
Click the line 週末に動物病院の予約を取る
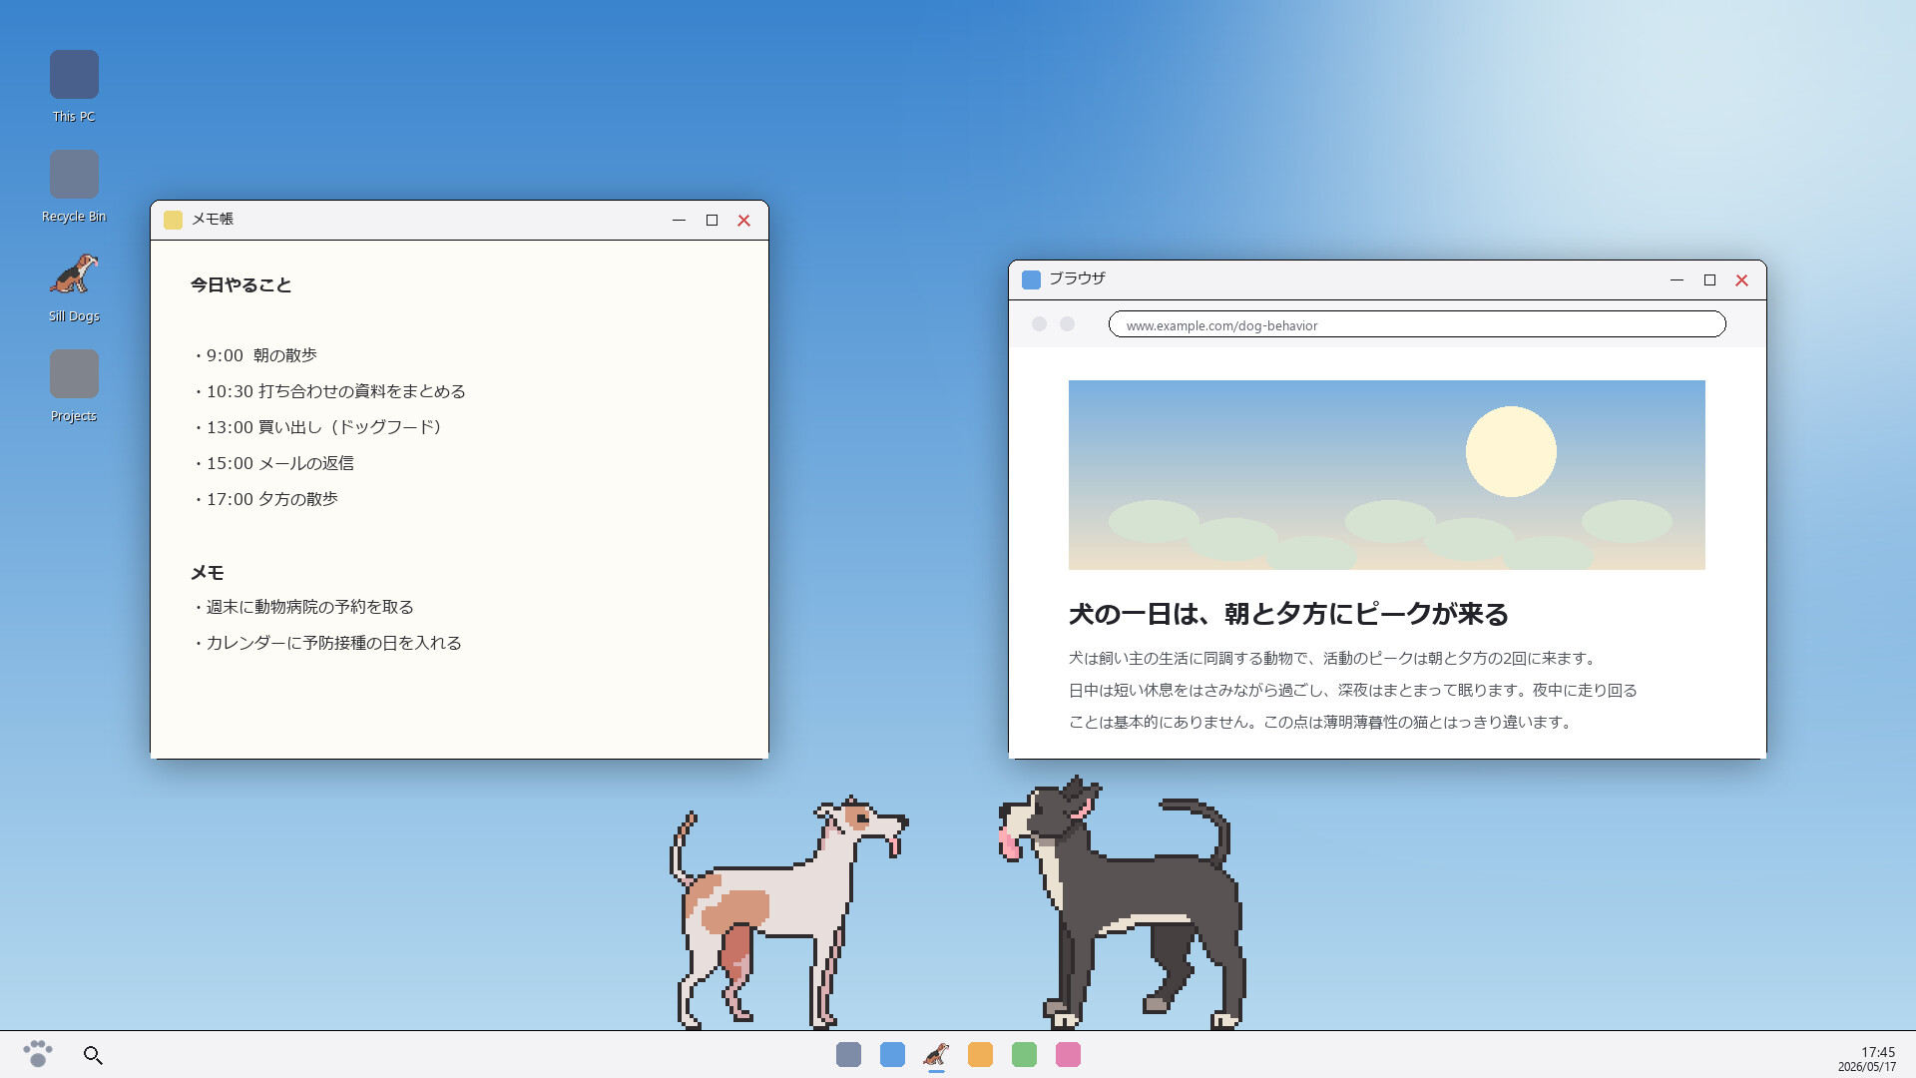coord(302,607)
